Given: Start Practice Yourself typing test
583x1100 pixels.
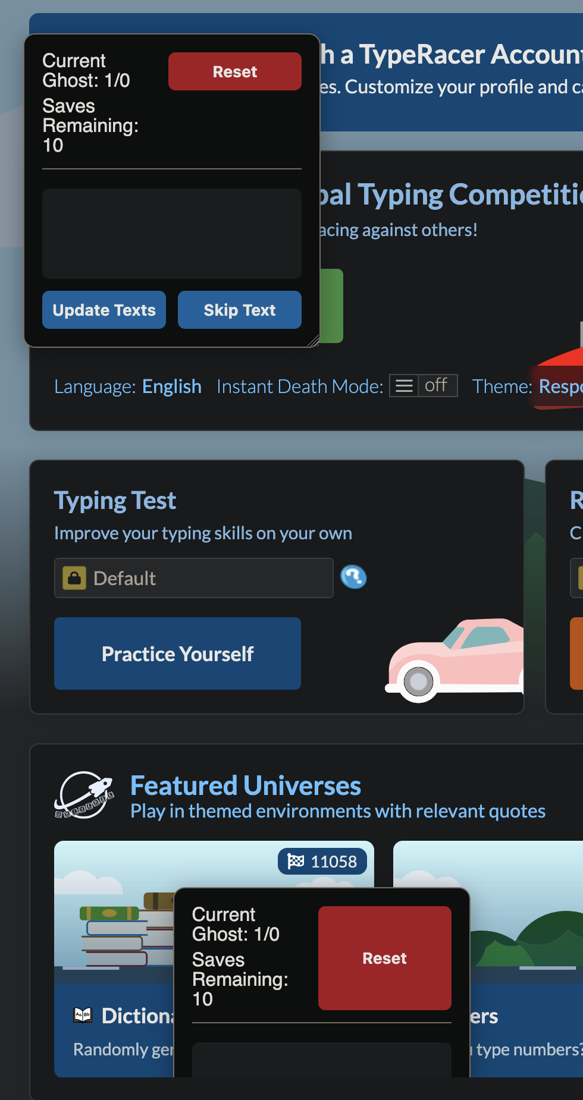Looking at the screenshot, I should pos(177,653).
